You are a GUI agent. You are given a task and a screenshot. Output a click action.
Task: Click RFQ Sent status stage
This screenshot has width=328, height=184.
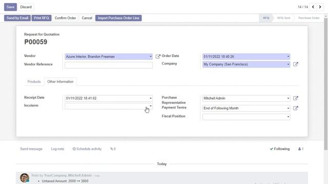point(283,18)
